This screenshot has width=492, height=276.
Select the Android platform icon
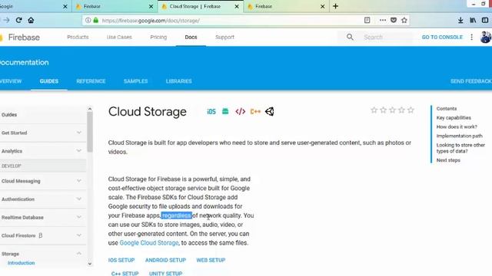pos(225,111)
